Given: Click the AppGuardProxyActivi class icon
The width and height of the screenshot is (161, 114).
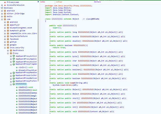Looking at the screenshot, I should [14, 56].
